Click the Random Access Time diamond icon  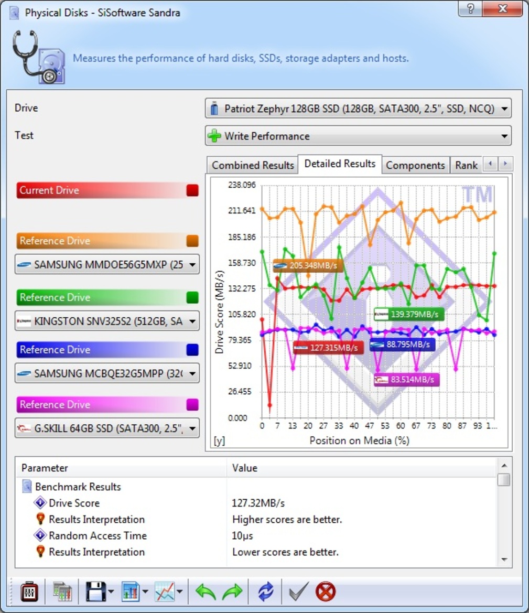pyautogui.click(x=40, y=535)
